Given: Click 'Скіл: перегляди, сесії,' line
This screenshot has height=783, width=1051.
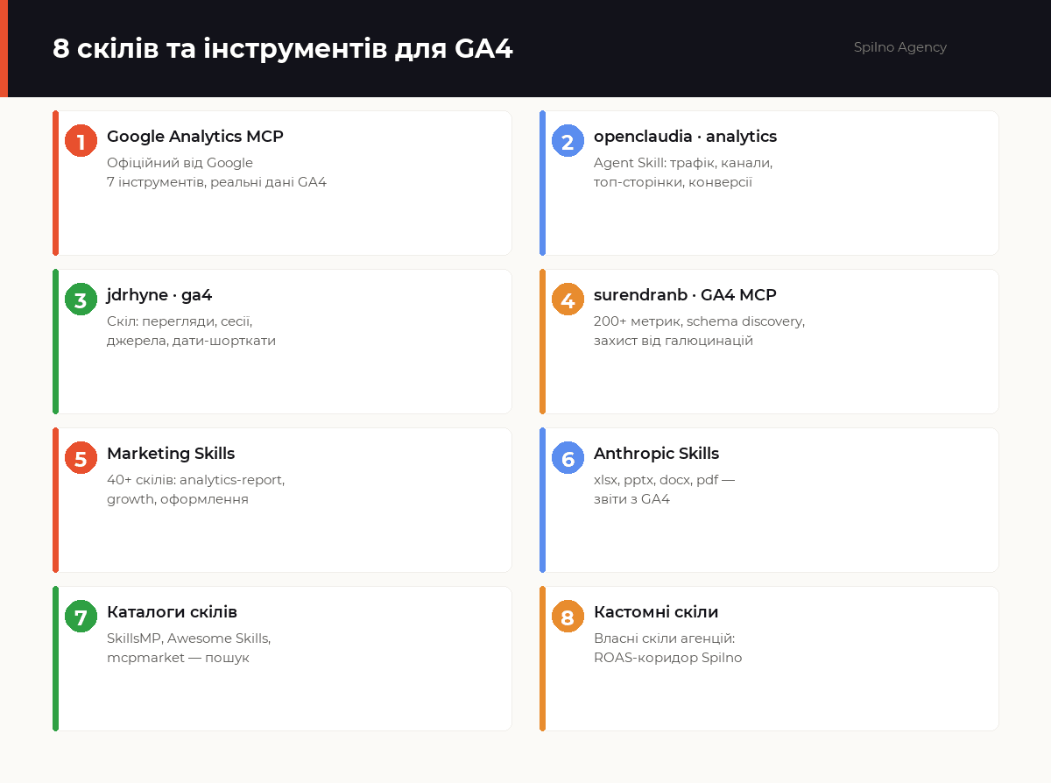Looking at the screenshot, I should point(180,321).
